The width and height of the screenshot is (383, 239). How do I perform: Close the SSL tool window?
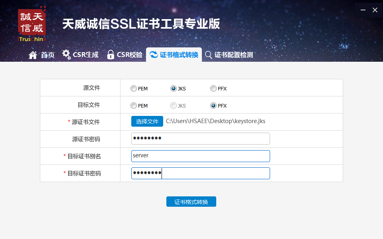click(375, 10)
